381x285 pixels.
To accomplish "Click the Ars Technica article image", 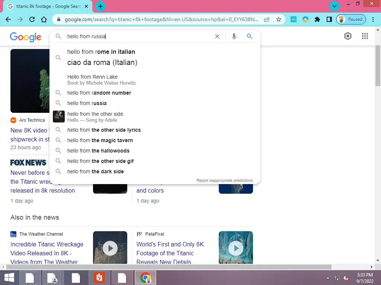I will 30,81.
